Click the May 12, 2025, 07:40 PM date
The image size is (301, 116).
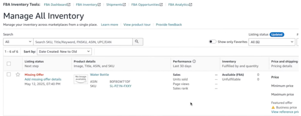[x=42, y=84]
